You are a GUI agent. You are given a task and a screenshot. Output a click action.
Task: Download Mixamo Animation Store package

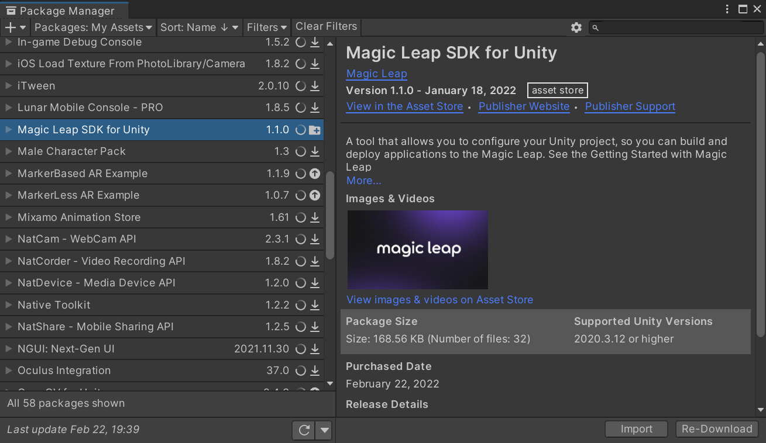tap(315, 217)
